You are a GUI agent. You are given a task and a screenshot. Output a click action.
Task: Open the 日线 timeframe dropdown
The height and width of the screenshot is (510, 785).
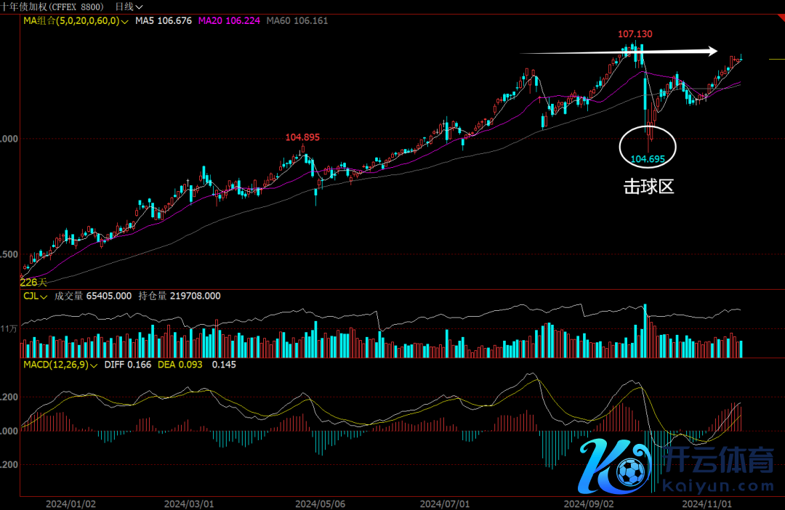pos(129,7)
